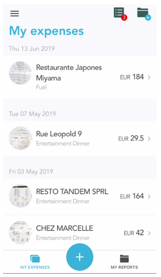Switch to the MY EXPENSES tab
This screenshot has width=161, height=277.
[x=35, y=262]
